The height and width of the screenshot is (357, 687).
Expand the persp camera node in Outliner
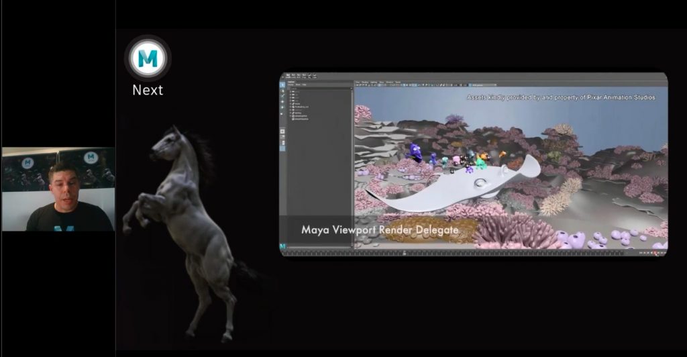[x=290, y=91]
